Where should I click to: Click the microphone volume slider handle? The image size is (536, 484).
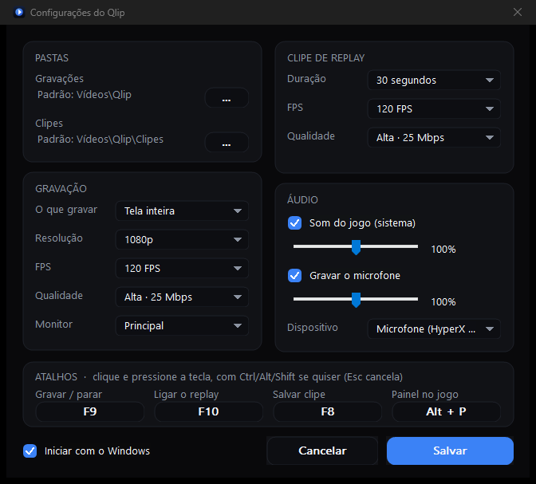(356, 300)
